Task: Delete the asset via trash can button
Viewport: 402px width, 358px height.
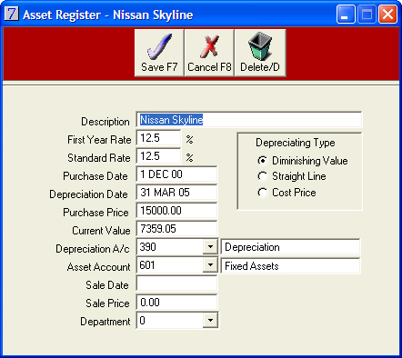Action: pyautogui.click(x=260, y=53)
